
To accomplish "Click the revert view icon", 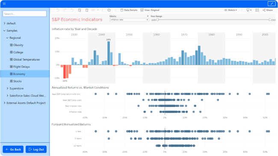I will point(72,10).
